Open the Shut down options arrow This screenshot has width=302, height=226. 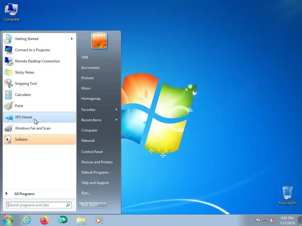[x=103, y=205]
